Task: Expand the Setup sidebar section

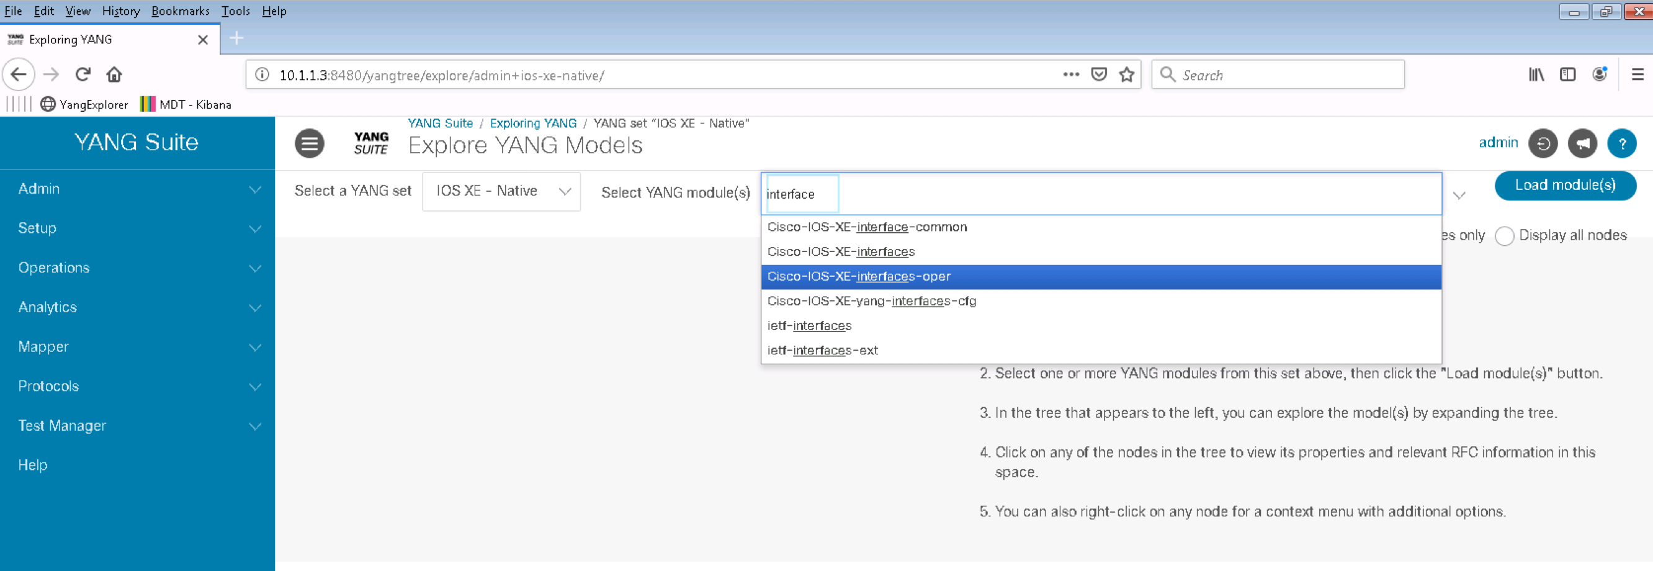Action: (x=137, y=228)
